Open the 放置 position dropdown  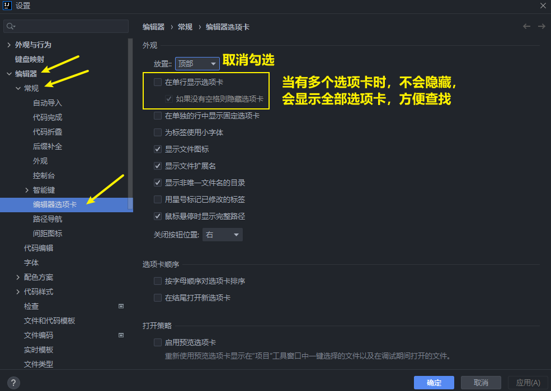click(x=197, y=64)
